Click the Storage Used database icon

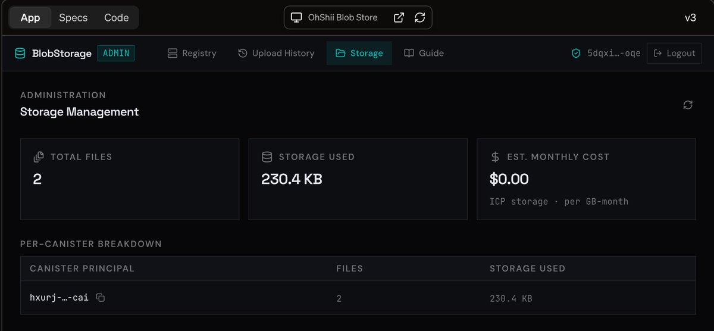267,157
